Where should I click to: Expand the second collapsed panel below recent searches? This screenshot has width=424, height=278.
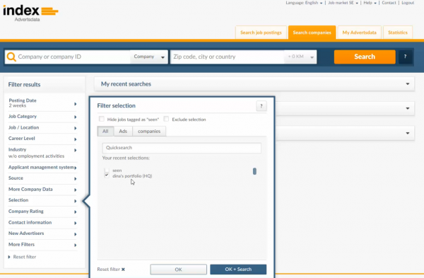[x=408, y=108]
